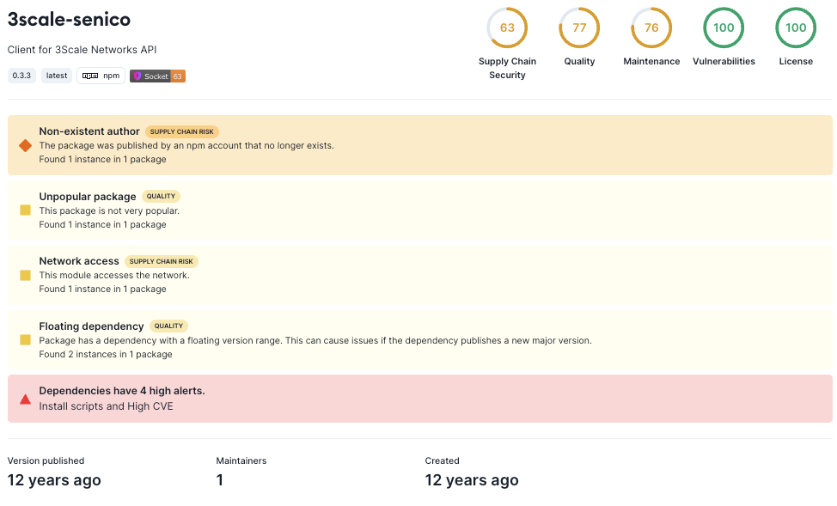This screenshot has height=506, width=837.
Task: Click the yellow square beside Floating dependency
Action: [25, 340]
